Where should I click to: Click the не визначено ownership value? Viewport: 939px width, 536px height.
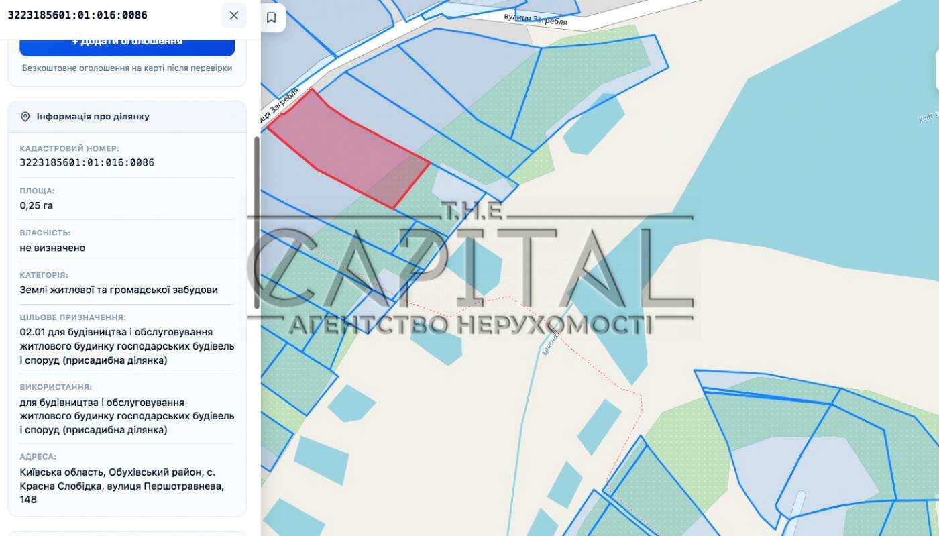coord(52,248)
